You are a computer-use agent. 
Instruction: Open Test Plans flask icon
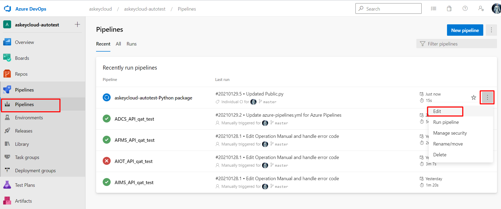pyautogui.click(x=7, y=185)
